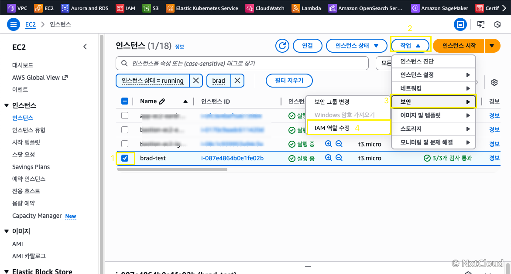The image size is (511, 274).
Task: Collapse the Elastic Block Store section
Action: (x=7, y=271)
